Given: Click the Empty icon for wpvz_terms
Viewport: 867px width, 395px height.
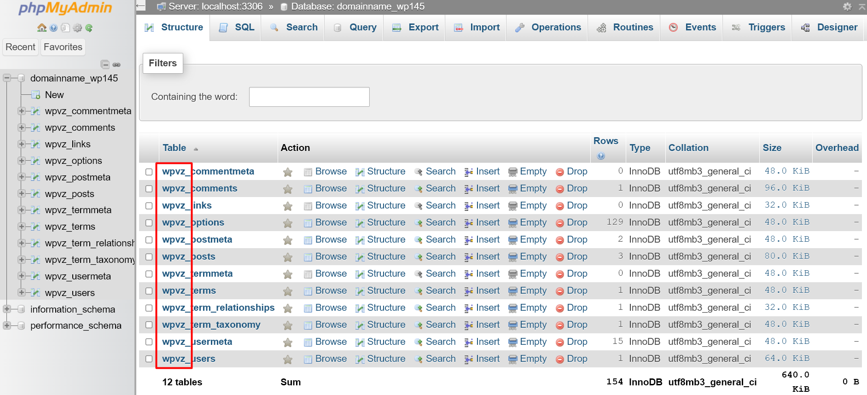Looking at the screenshot, I should tap(512, 291).
